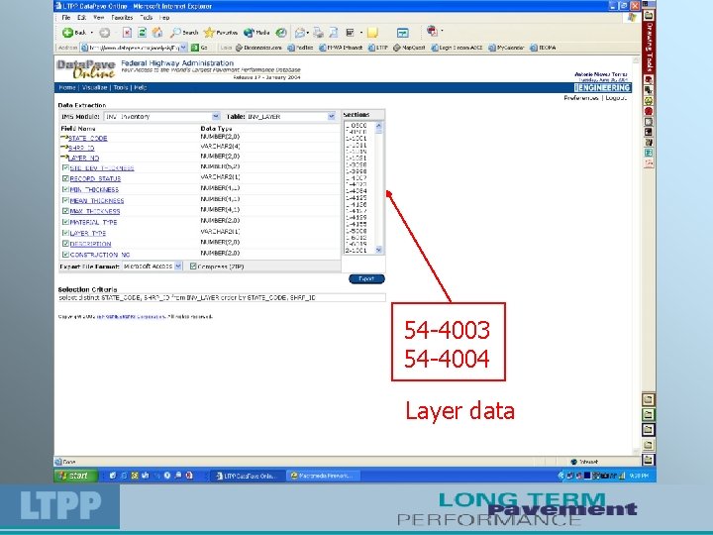Open the Media toolbar button

coord(256,33)
